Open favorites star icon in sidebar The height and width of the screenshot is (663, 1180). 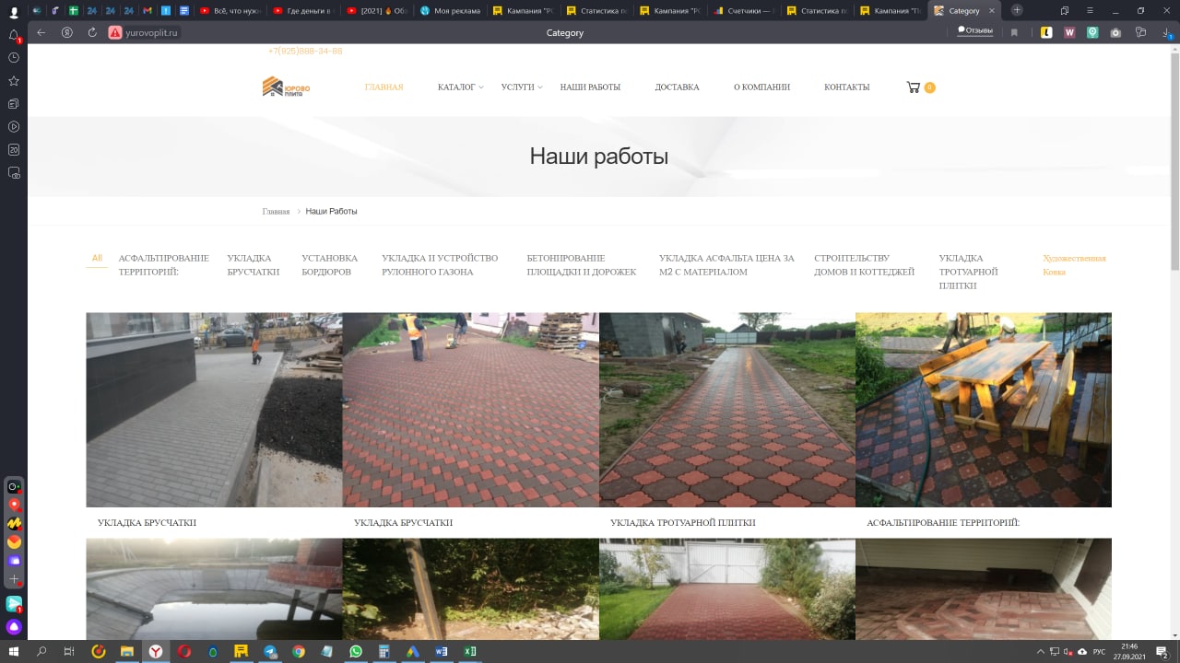(14, 81)
